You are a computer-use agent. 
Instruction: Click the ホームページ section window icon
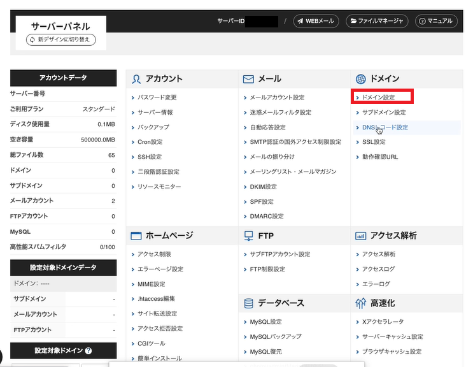[136, 236]
